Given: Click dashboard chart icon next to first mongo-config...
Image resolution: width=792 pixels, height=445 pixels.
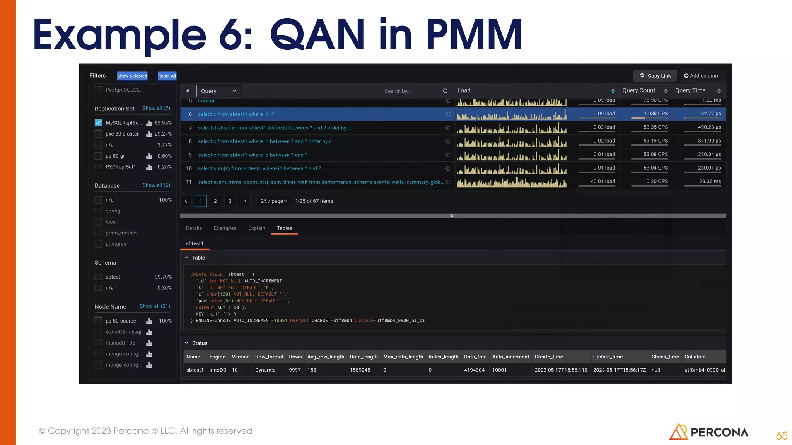Looking at the screenshot, I should coord(149,354).
